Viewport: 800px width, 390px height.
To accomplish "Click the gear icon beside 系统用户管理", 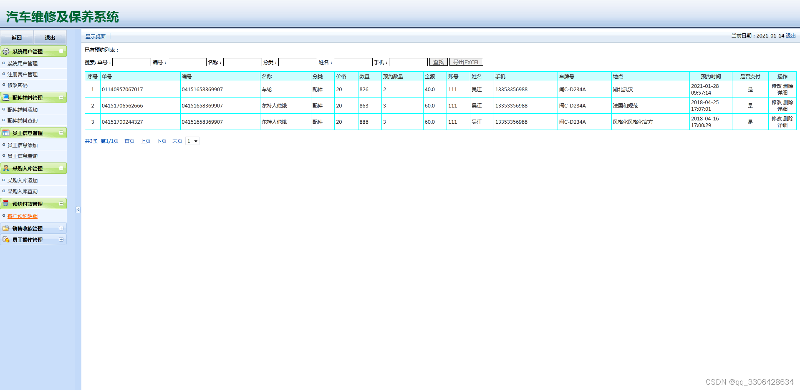I will [6, 51].
